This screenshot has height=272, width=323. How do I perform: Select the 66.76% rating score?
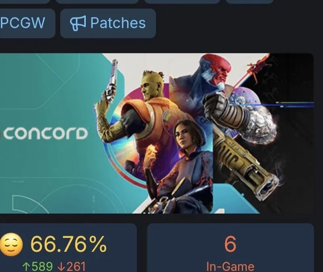69,244
